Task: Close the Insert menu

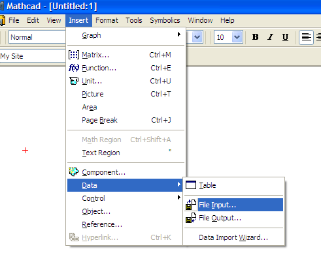Action: [78, 20]
